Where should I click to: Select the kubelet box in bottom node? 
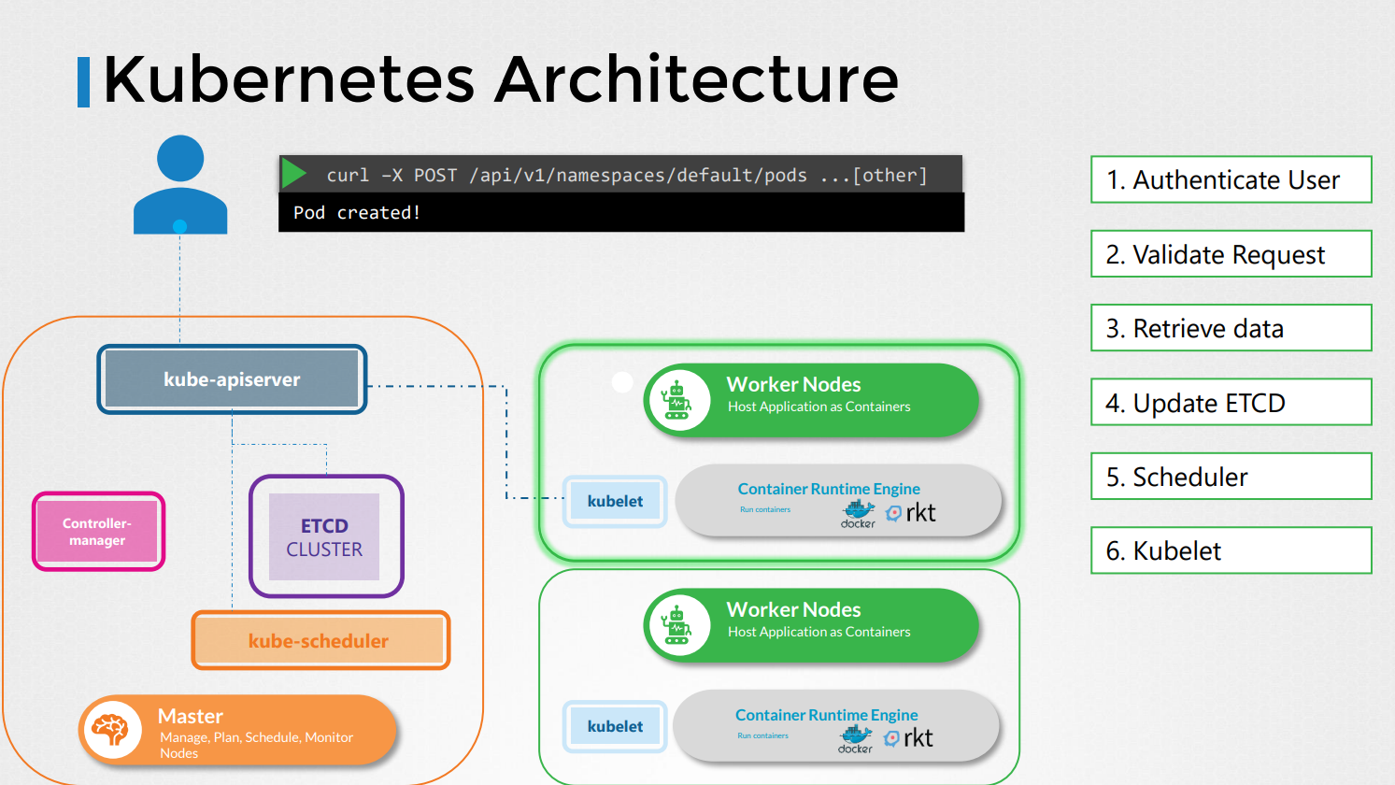(615, 727)
